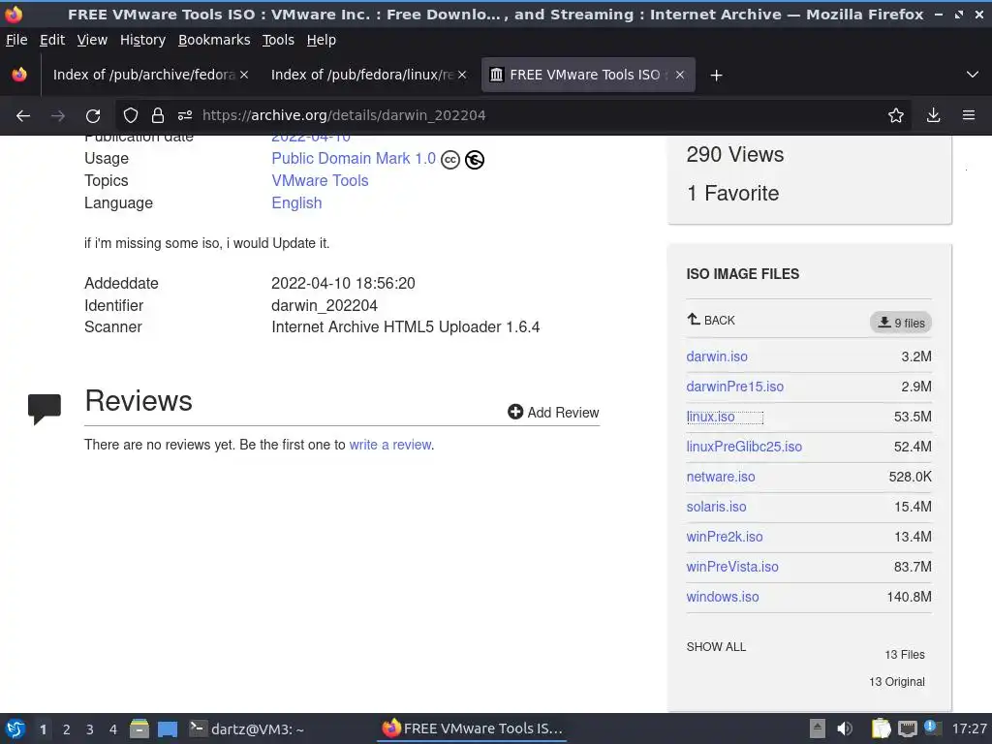Click BACK in ISO image files
This screenshot has width=992, height=744.
click(x=711, y=320)
